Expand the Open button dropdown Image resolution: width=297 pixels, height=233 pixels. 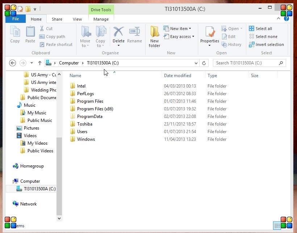point(241,29)
